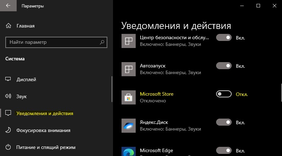Click Включено: Баннеры, Звуки under Автозапуск

[x=170, y=73]
